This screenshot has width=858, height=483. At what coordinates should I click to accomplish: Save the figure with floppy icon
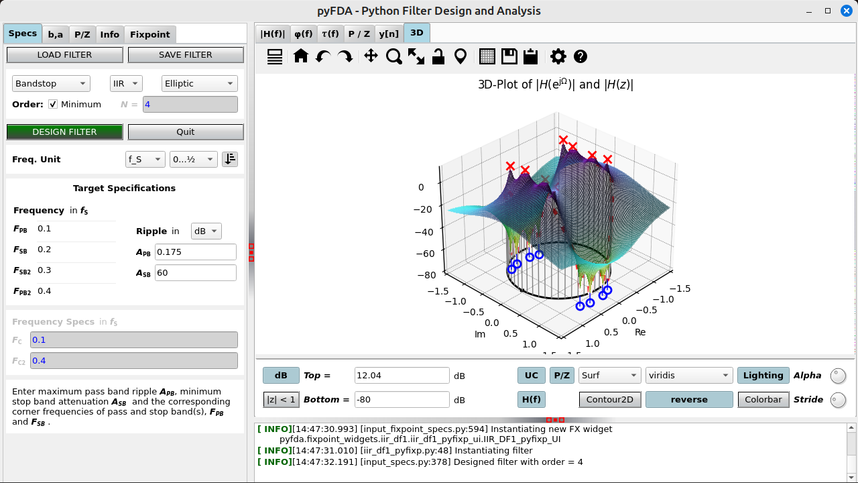(x=509, y=57)
